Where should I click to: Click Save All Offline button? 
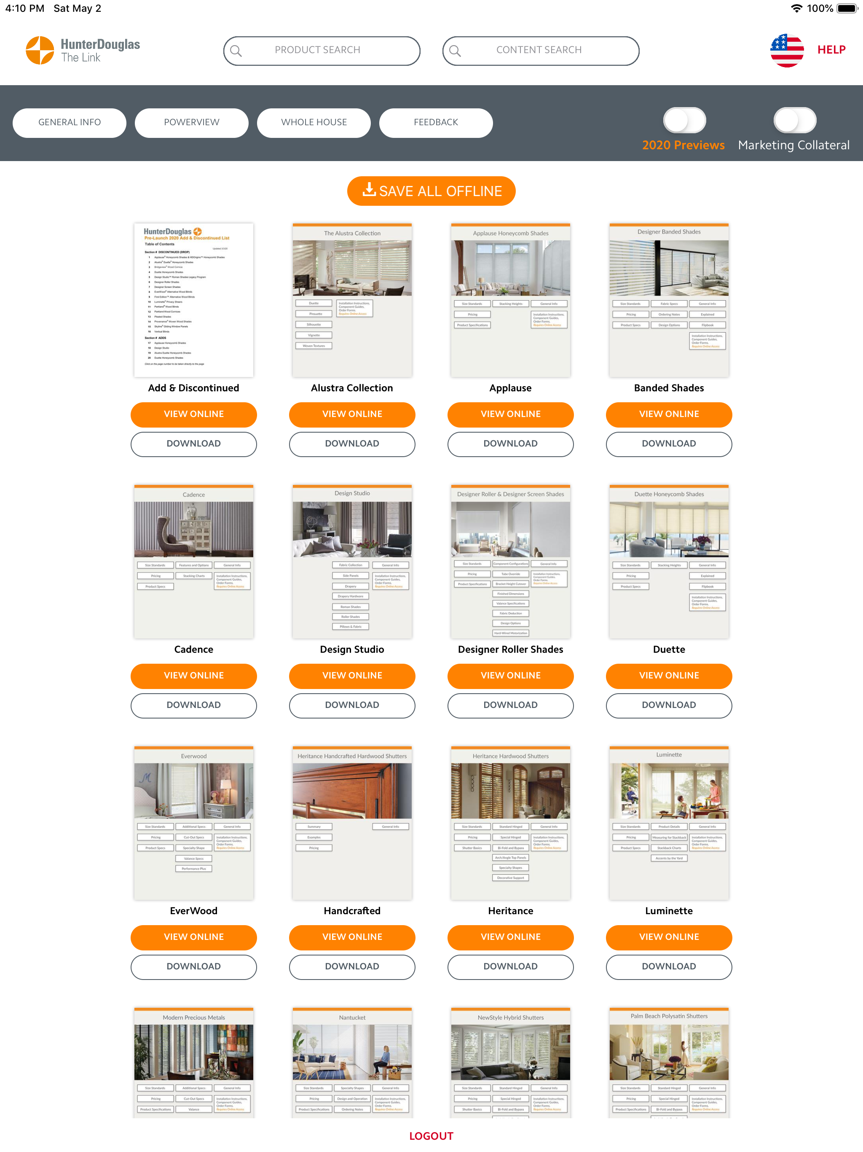[431, 191]
